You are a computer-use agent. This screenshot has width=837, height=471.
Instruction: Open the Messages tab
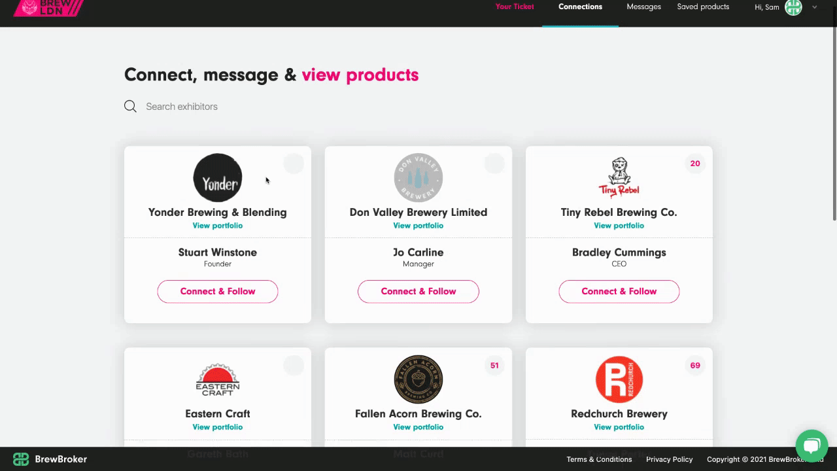point(643,7)
